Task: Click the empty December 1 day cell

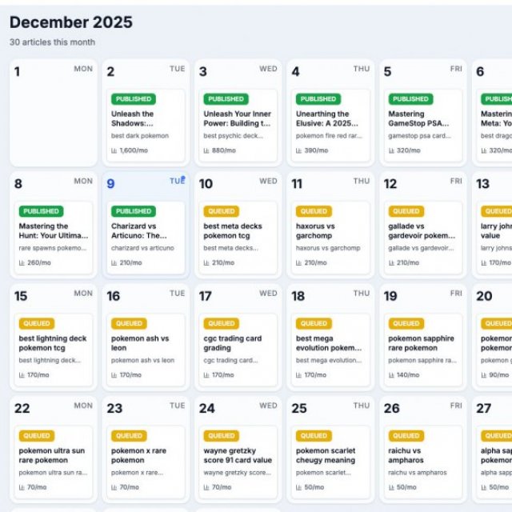Action: (x=54, y=113)
